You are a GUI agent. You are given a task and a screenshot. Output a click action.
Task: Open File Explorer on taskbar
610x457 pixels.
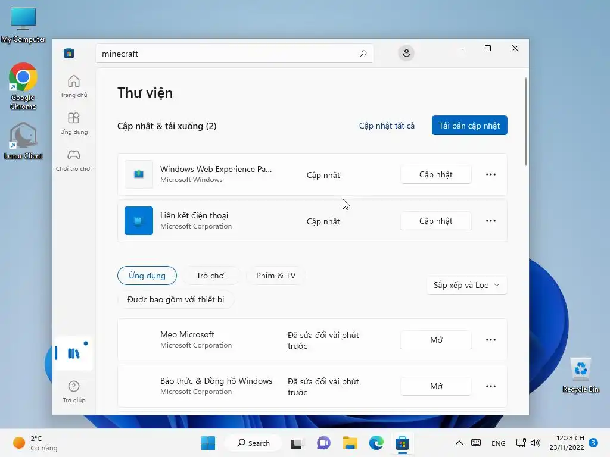coord(350,443)
